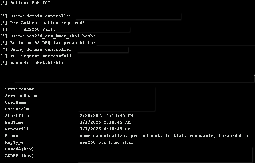The height and width of the screenshot is (163, 255).
Task: Click the UserRealm field label
Action: 17,109
